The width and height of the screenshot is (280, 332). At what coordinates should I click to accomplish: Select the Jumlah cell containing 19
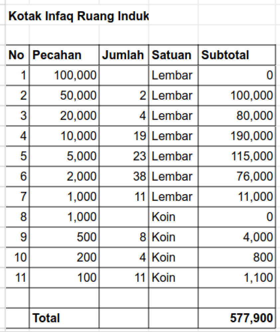[124, 136]
